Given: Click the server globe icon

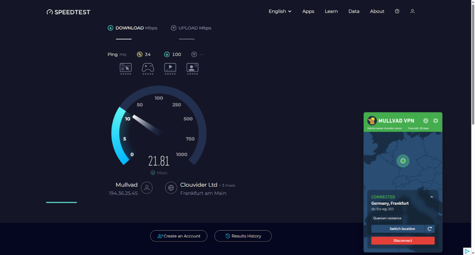Looking at the screenshot, I should 171,188.
